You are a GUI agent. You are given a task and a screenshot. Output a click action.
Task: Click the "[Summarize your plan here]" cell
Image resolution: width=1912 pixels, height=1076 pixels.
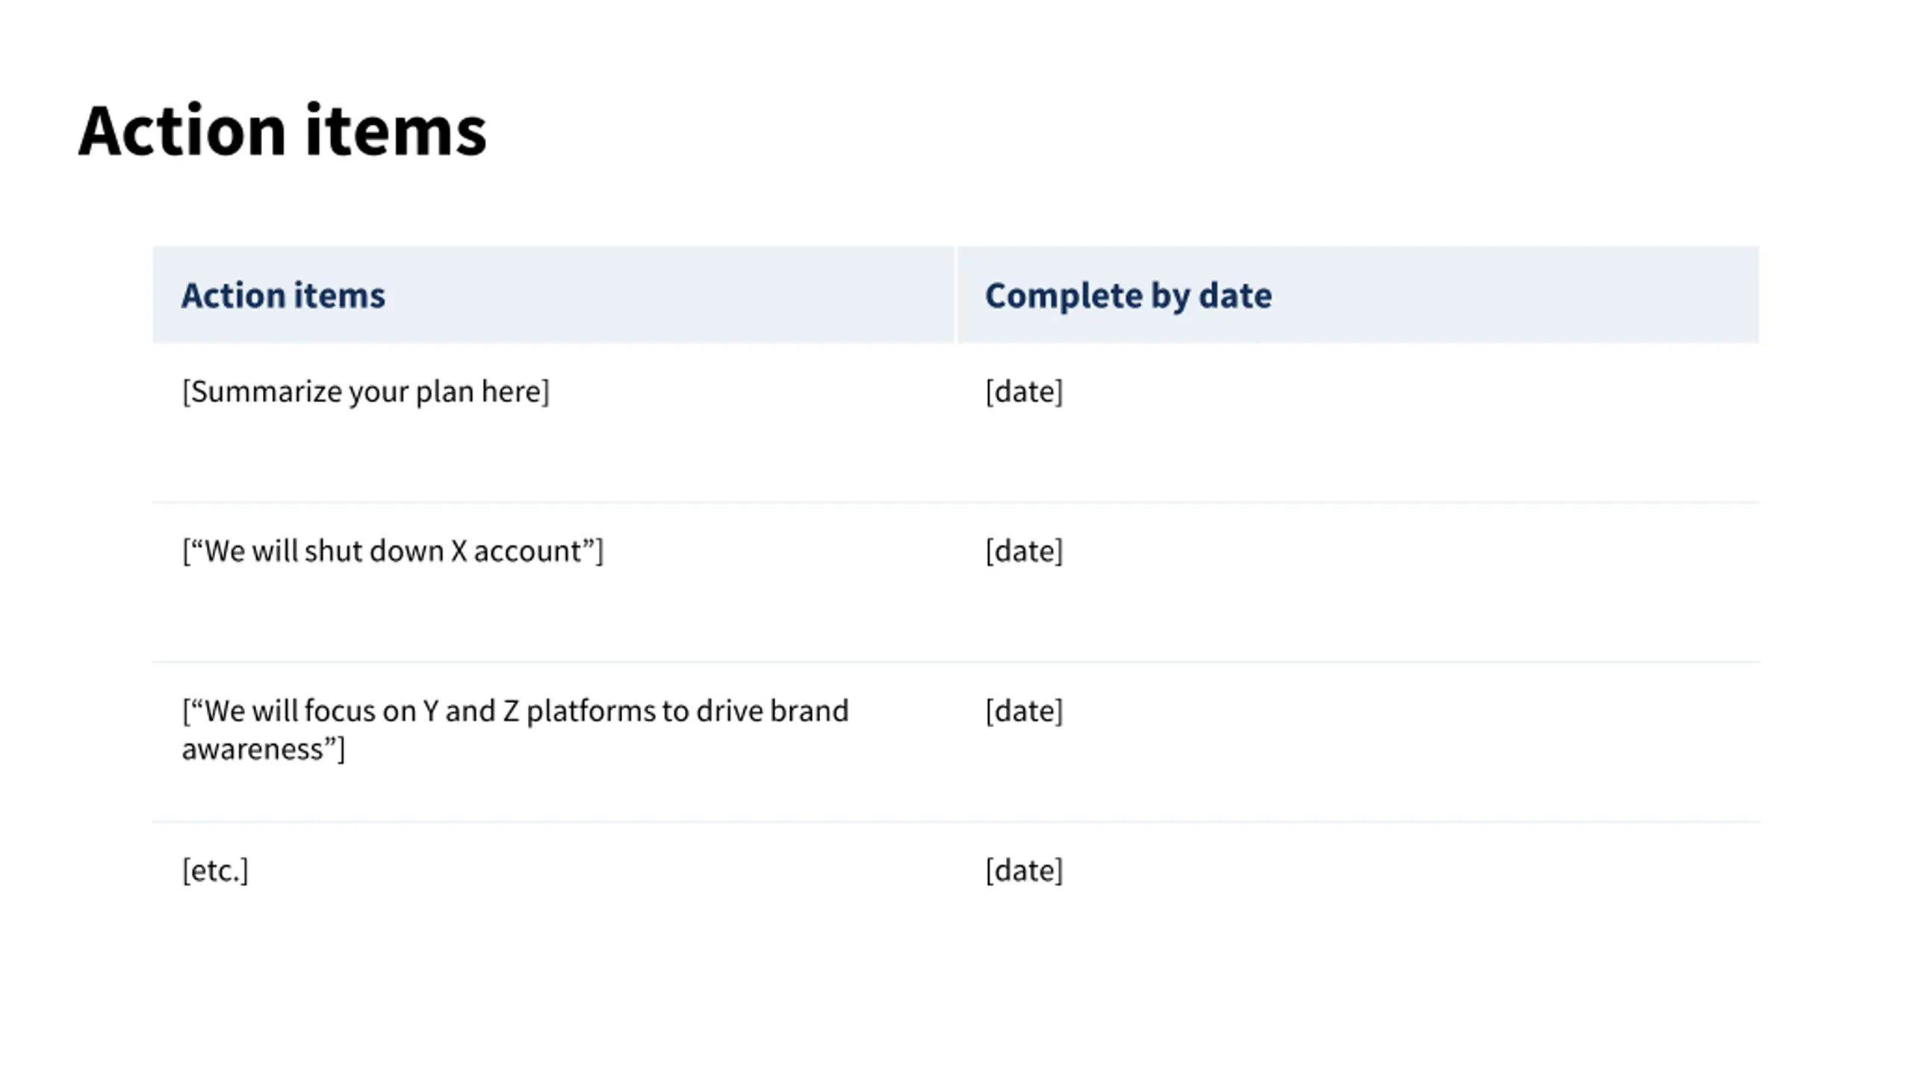[x=553, y=423]
